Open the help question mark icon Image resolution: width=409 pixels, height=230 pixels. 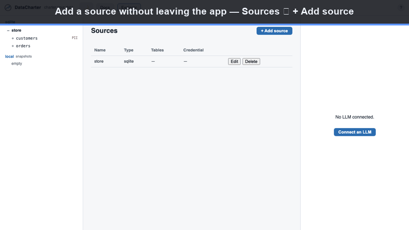tap(401, 8)
